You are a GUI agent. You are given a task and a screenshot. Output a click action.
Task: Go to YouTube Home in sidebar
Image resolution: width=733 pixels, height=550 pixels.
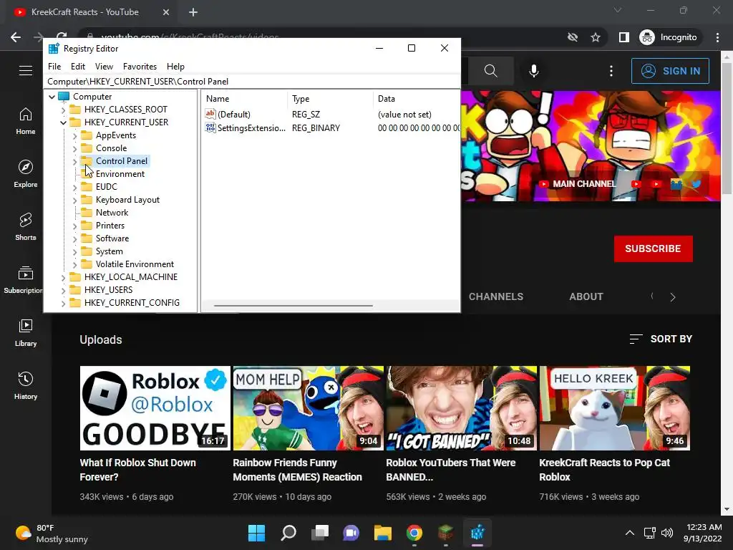[x=25, y=121]
